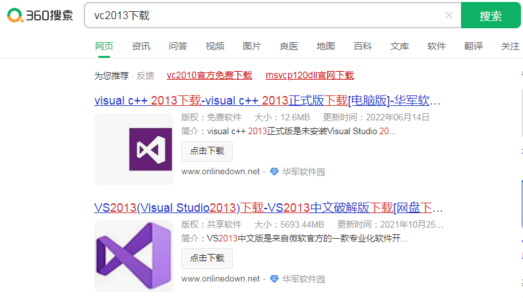Screen dimensions: 523x298
Task: Click 点击下载 for VS2013 中文版
Action: pyautogui.click(x=207, y=258)
